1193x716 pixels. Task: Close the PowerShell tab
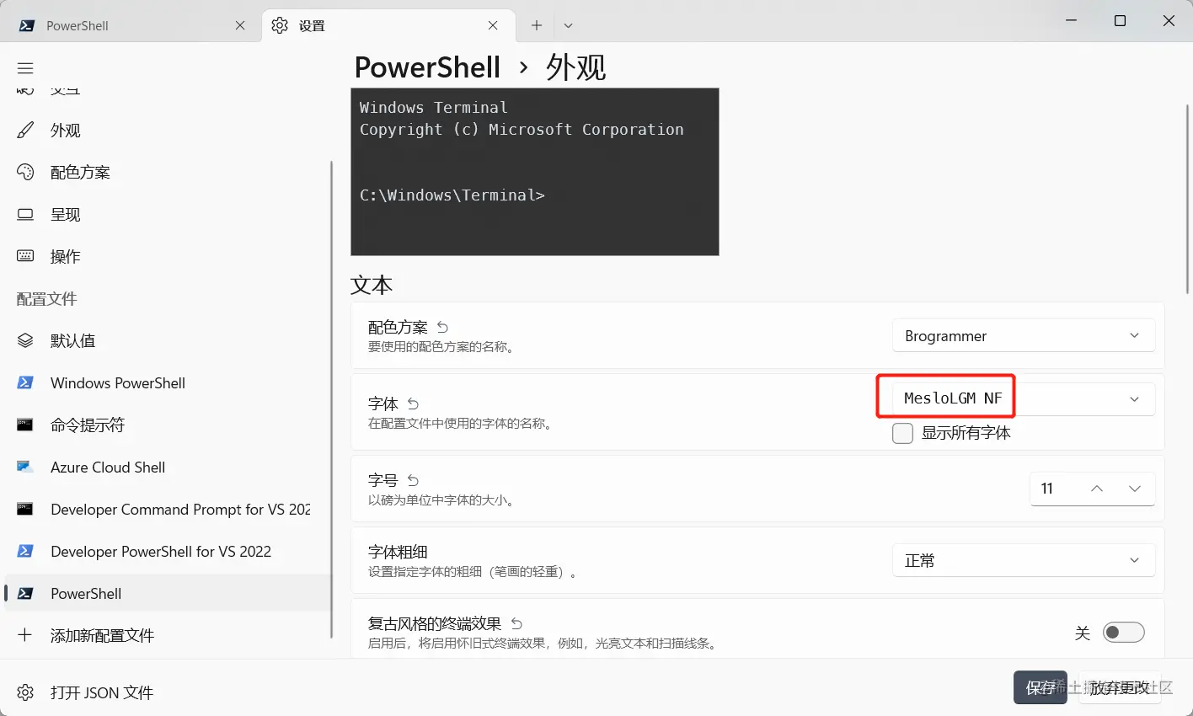point(240,25)
